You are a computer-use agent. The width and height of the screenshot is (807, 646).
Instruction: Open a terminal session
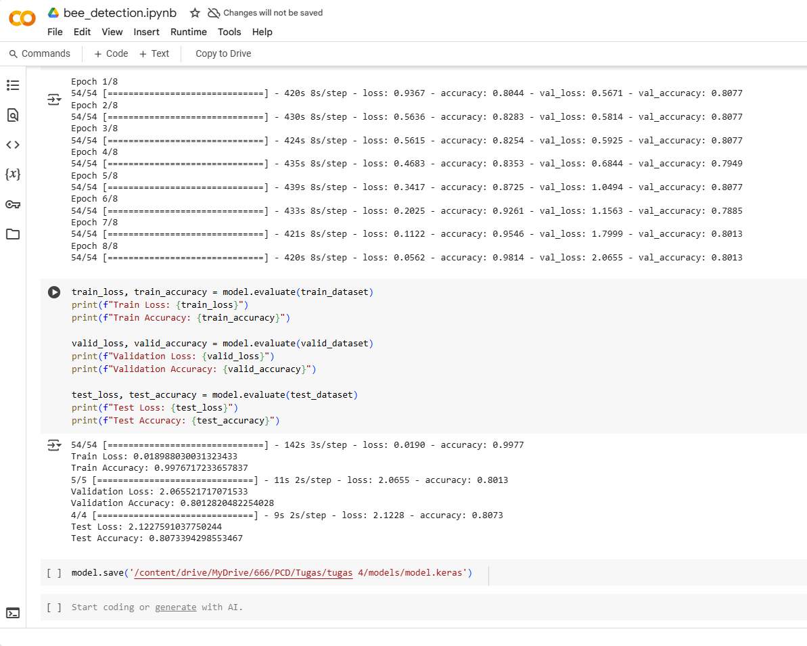pos(13,613)
